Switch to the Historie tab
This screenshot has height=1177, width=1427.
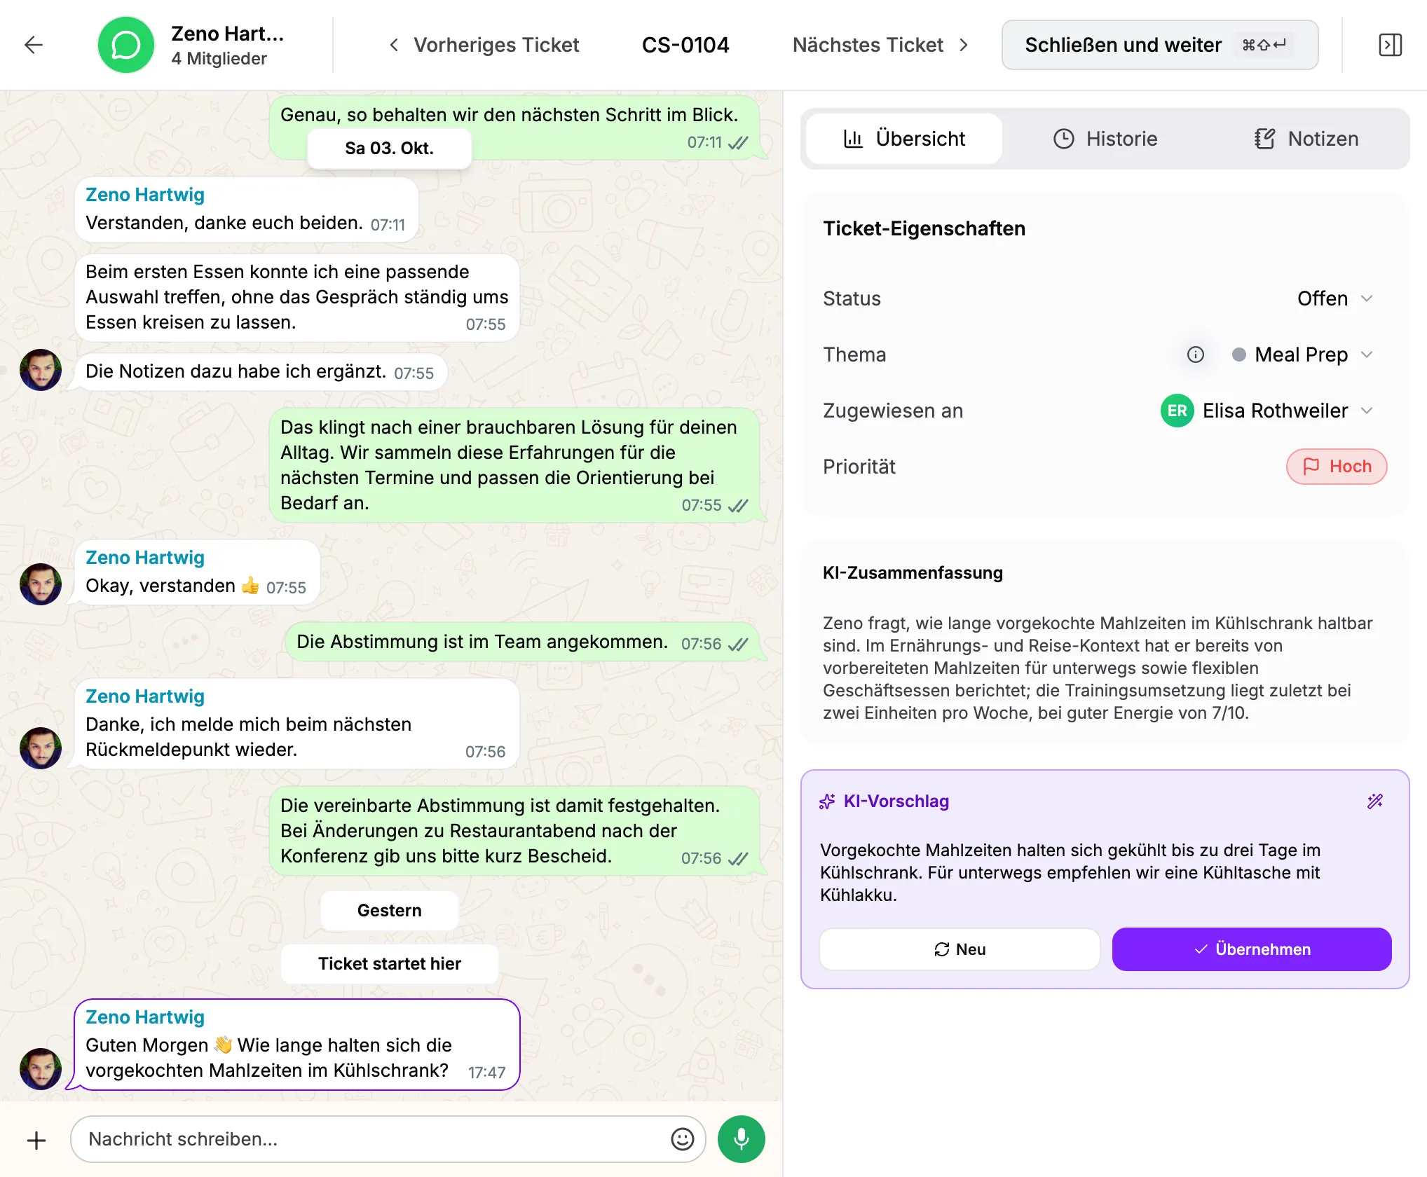click(1105, 139)
